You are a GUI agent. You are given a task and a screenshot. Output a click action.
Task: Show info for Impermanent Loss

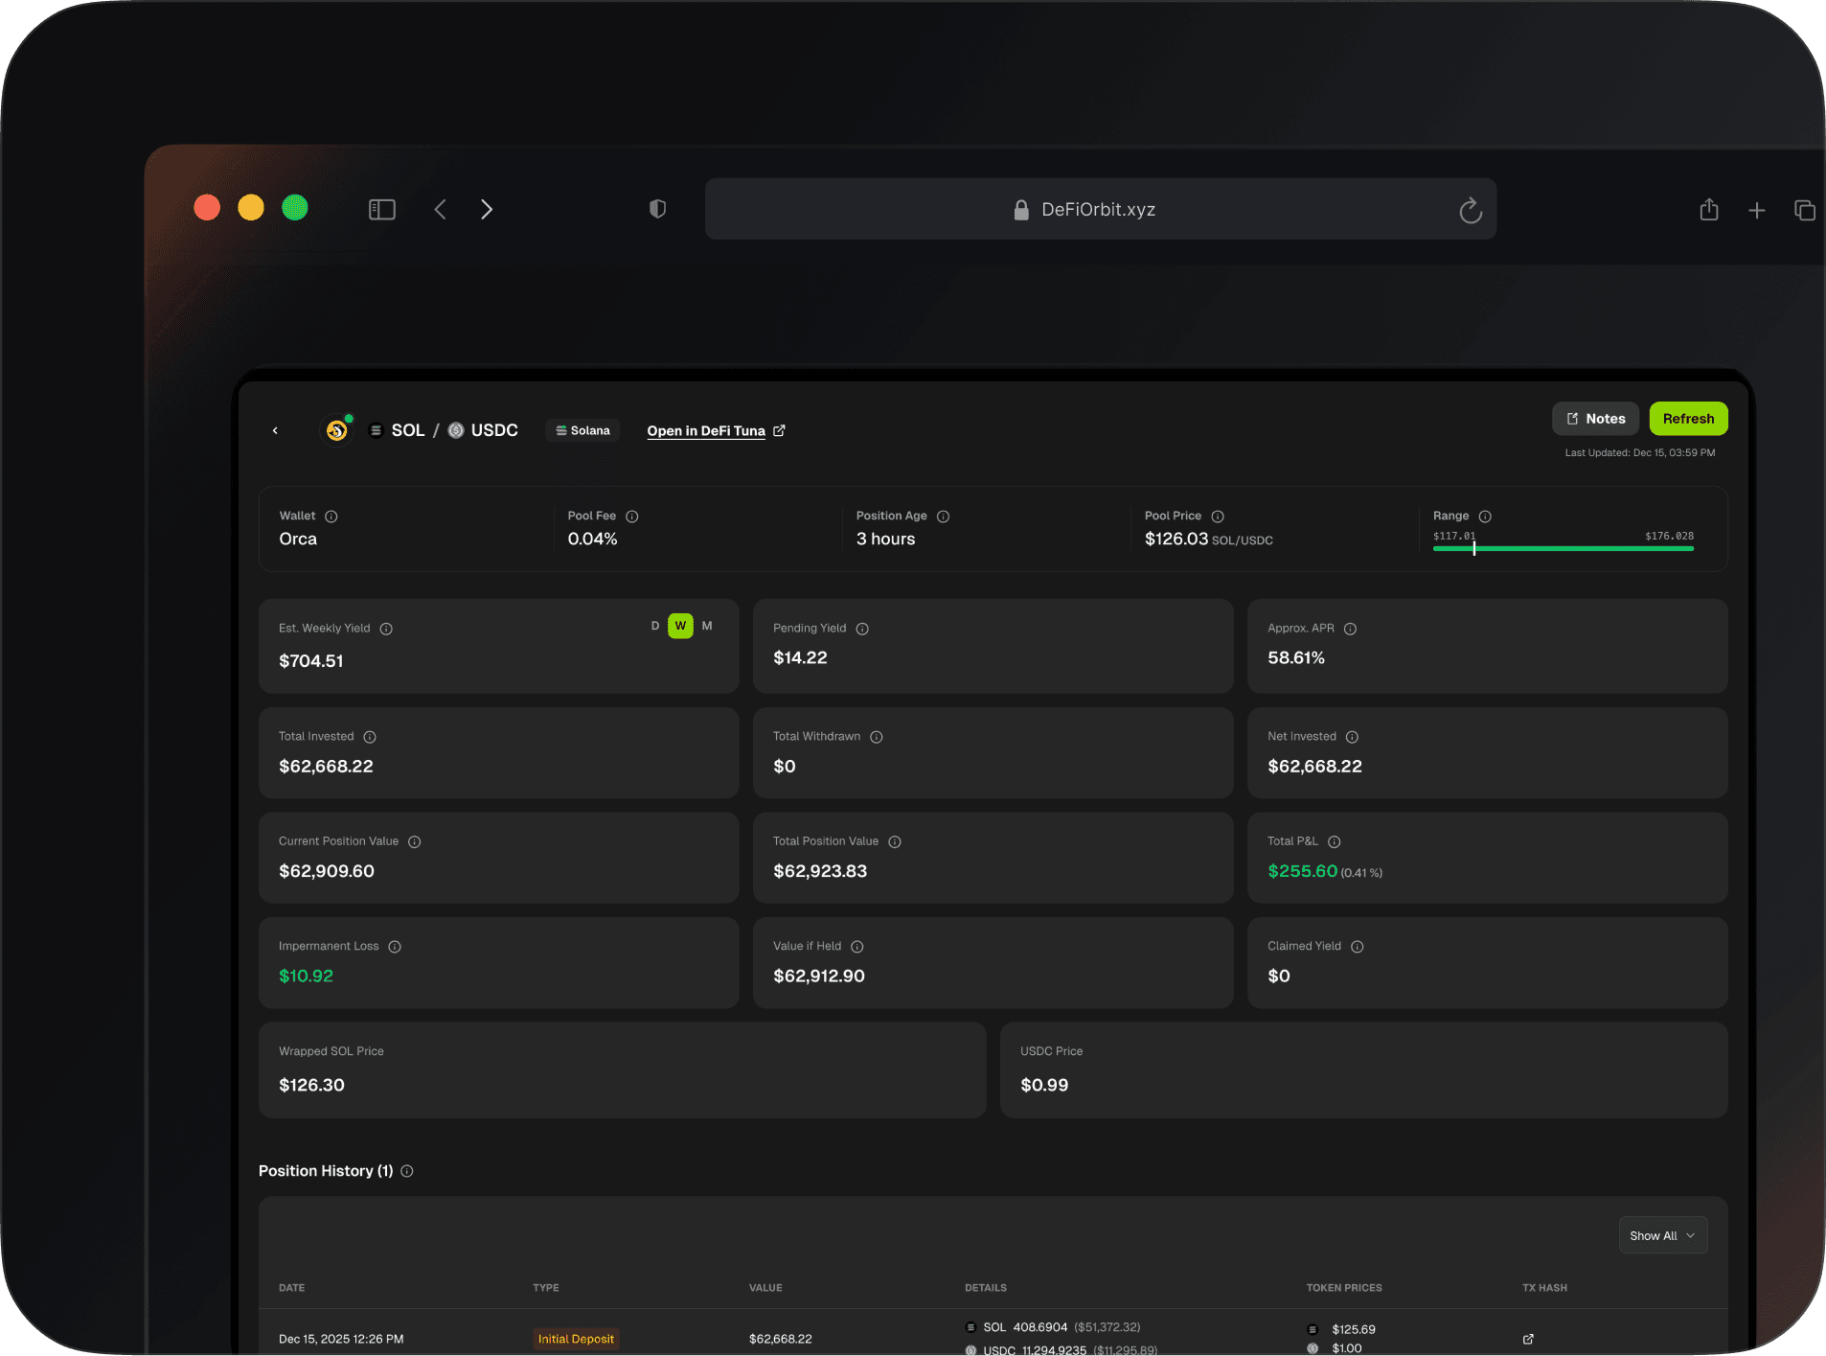click(x=395, y=947)
